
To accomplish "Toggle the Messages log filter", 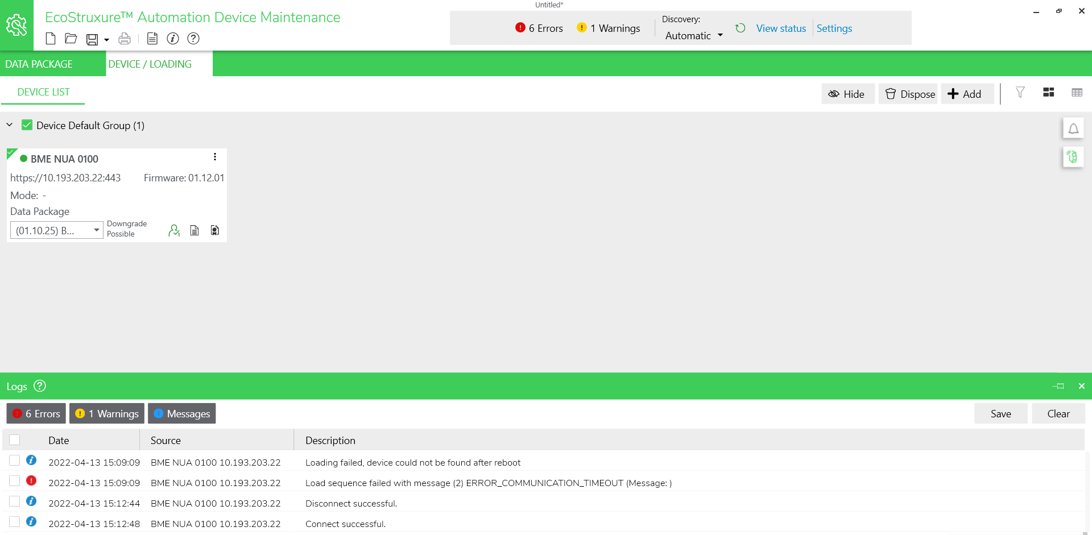I will 182,414.
